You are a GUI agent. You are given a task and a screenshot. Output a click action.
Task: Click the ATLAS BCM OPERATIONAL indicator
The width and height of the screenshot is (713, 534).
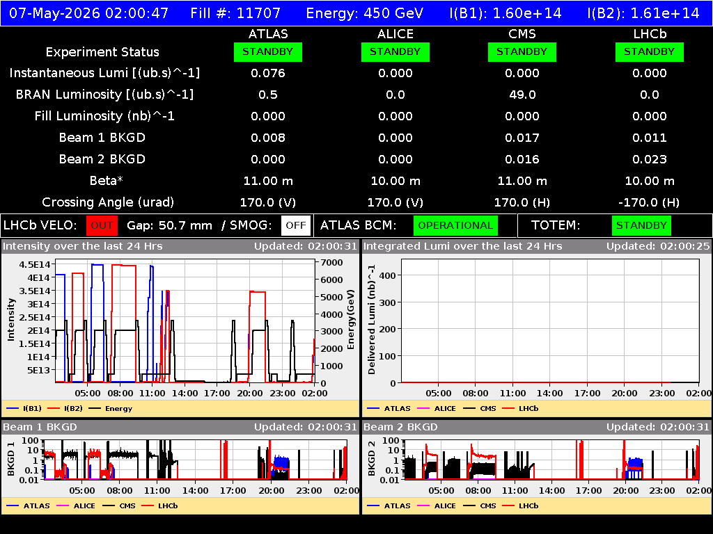(455, 225)
